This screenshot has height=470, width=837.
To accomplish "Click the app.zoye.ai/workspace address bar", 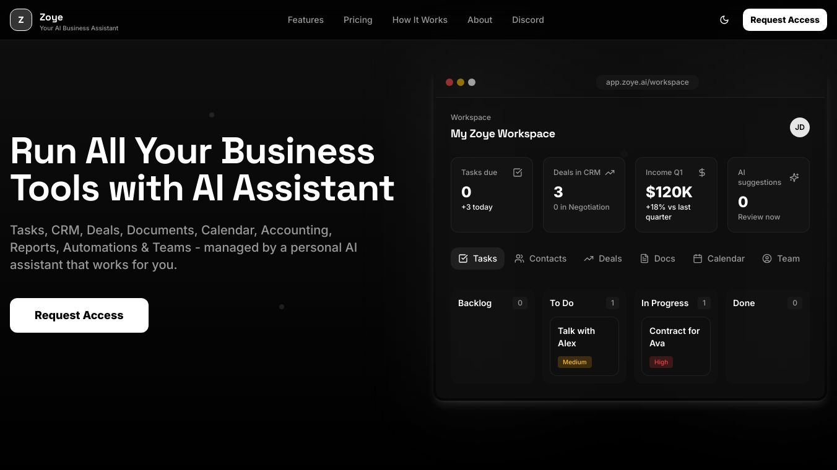I will [x=648, y=82].
